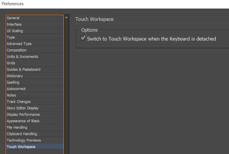
Task: Open File Handling preferences
Action: point(35,127)
